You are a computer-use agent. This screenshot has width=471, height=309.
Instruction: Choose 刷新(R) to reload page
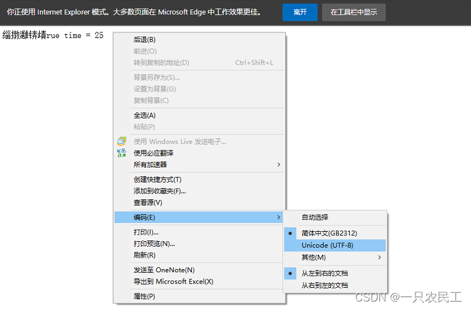pyautogui.click(x=199, y=255)
